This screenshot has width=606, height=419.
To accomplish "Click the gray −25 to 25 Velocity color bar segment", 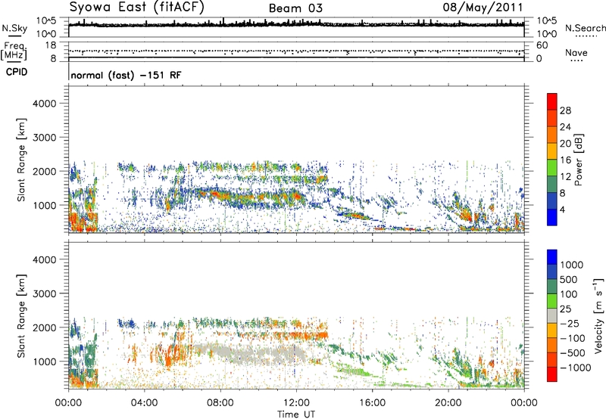I will point(552,315).
